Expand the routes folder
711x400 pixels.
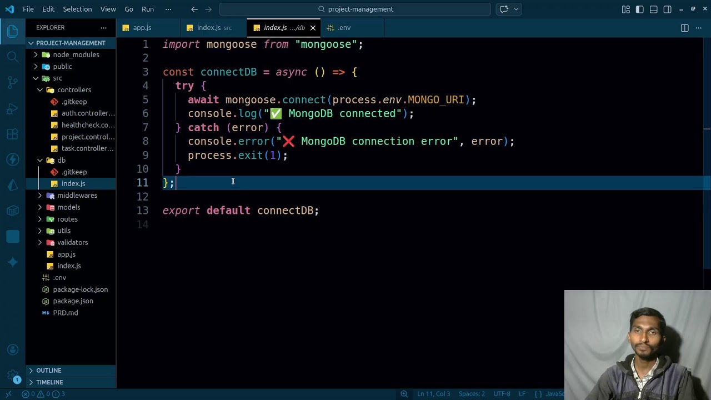click(71, 219)
